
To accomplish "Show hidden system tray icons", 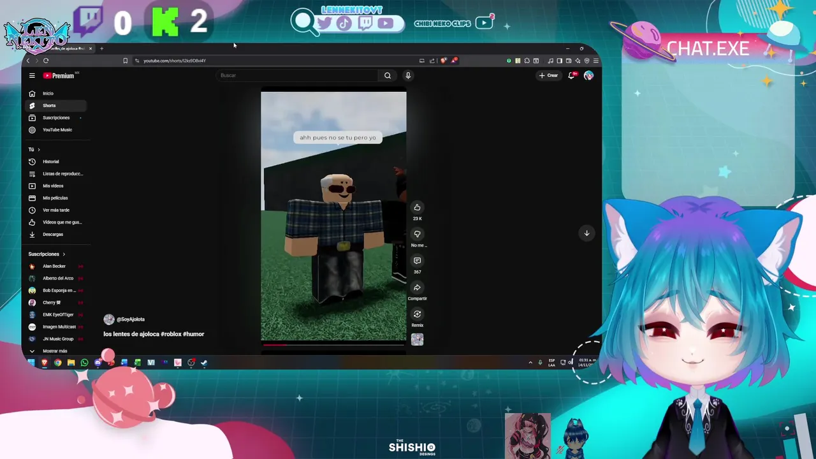I will tap(530, 363).
